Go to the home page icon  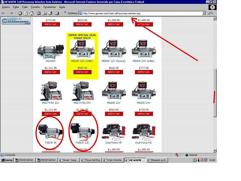coord(32,13)
